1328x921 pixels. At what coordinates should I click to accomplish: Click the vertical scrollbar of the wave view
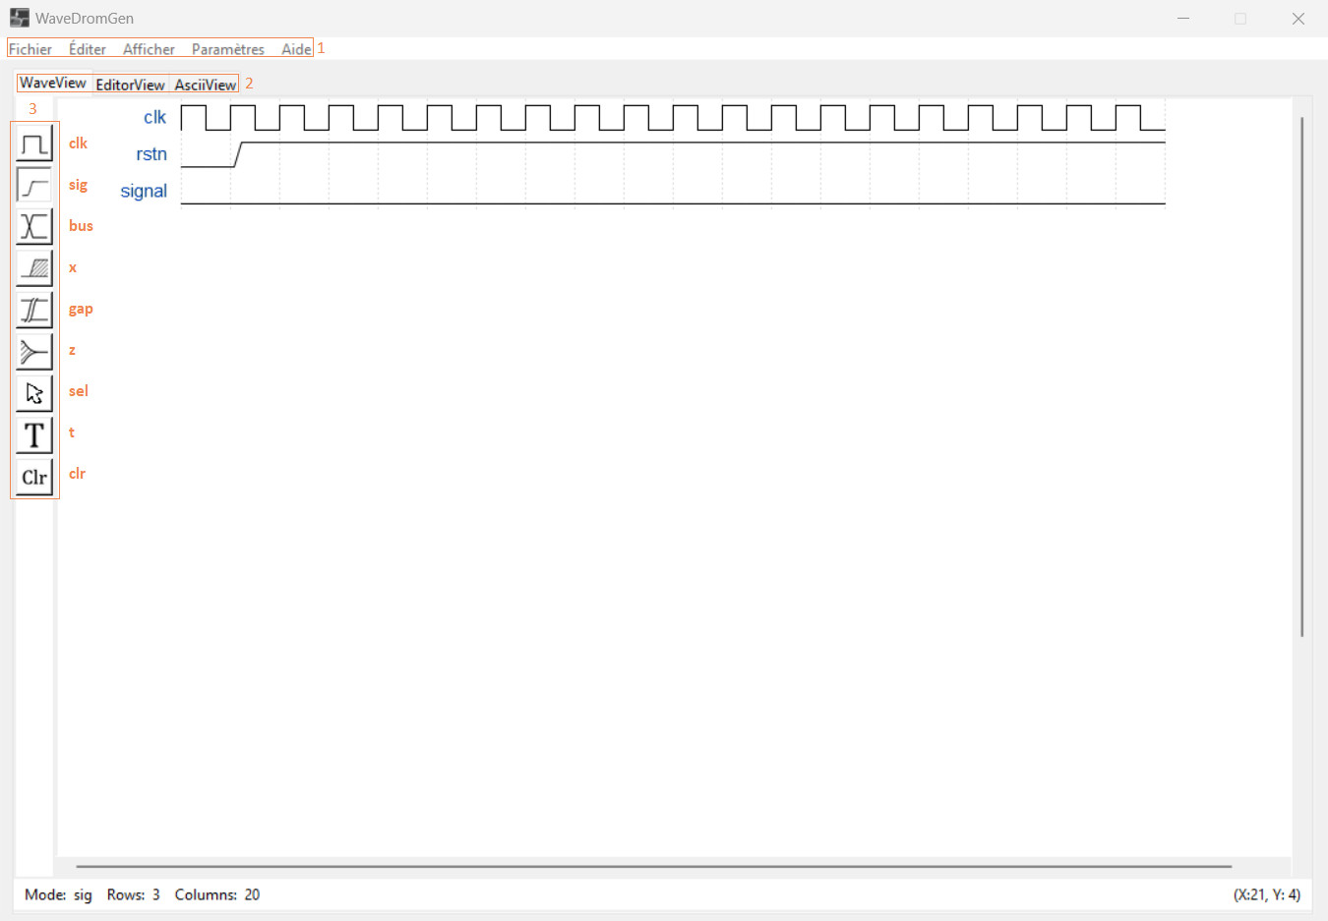coord(1302,376)
